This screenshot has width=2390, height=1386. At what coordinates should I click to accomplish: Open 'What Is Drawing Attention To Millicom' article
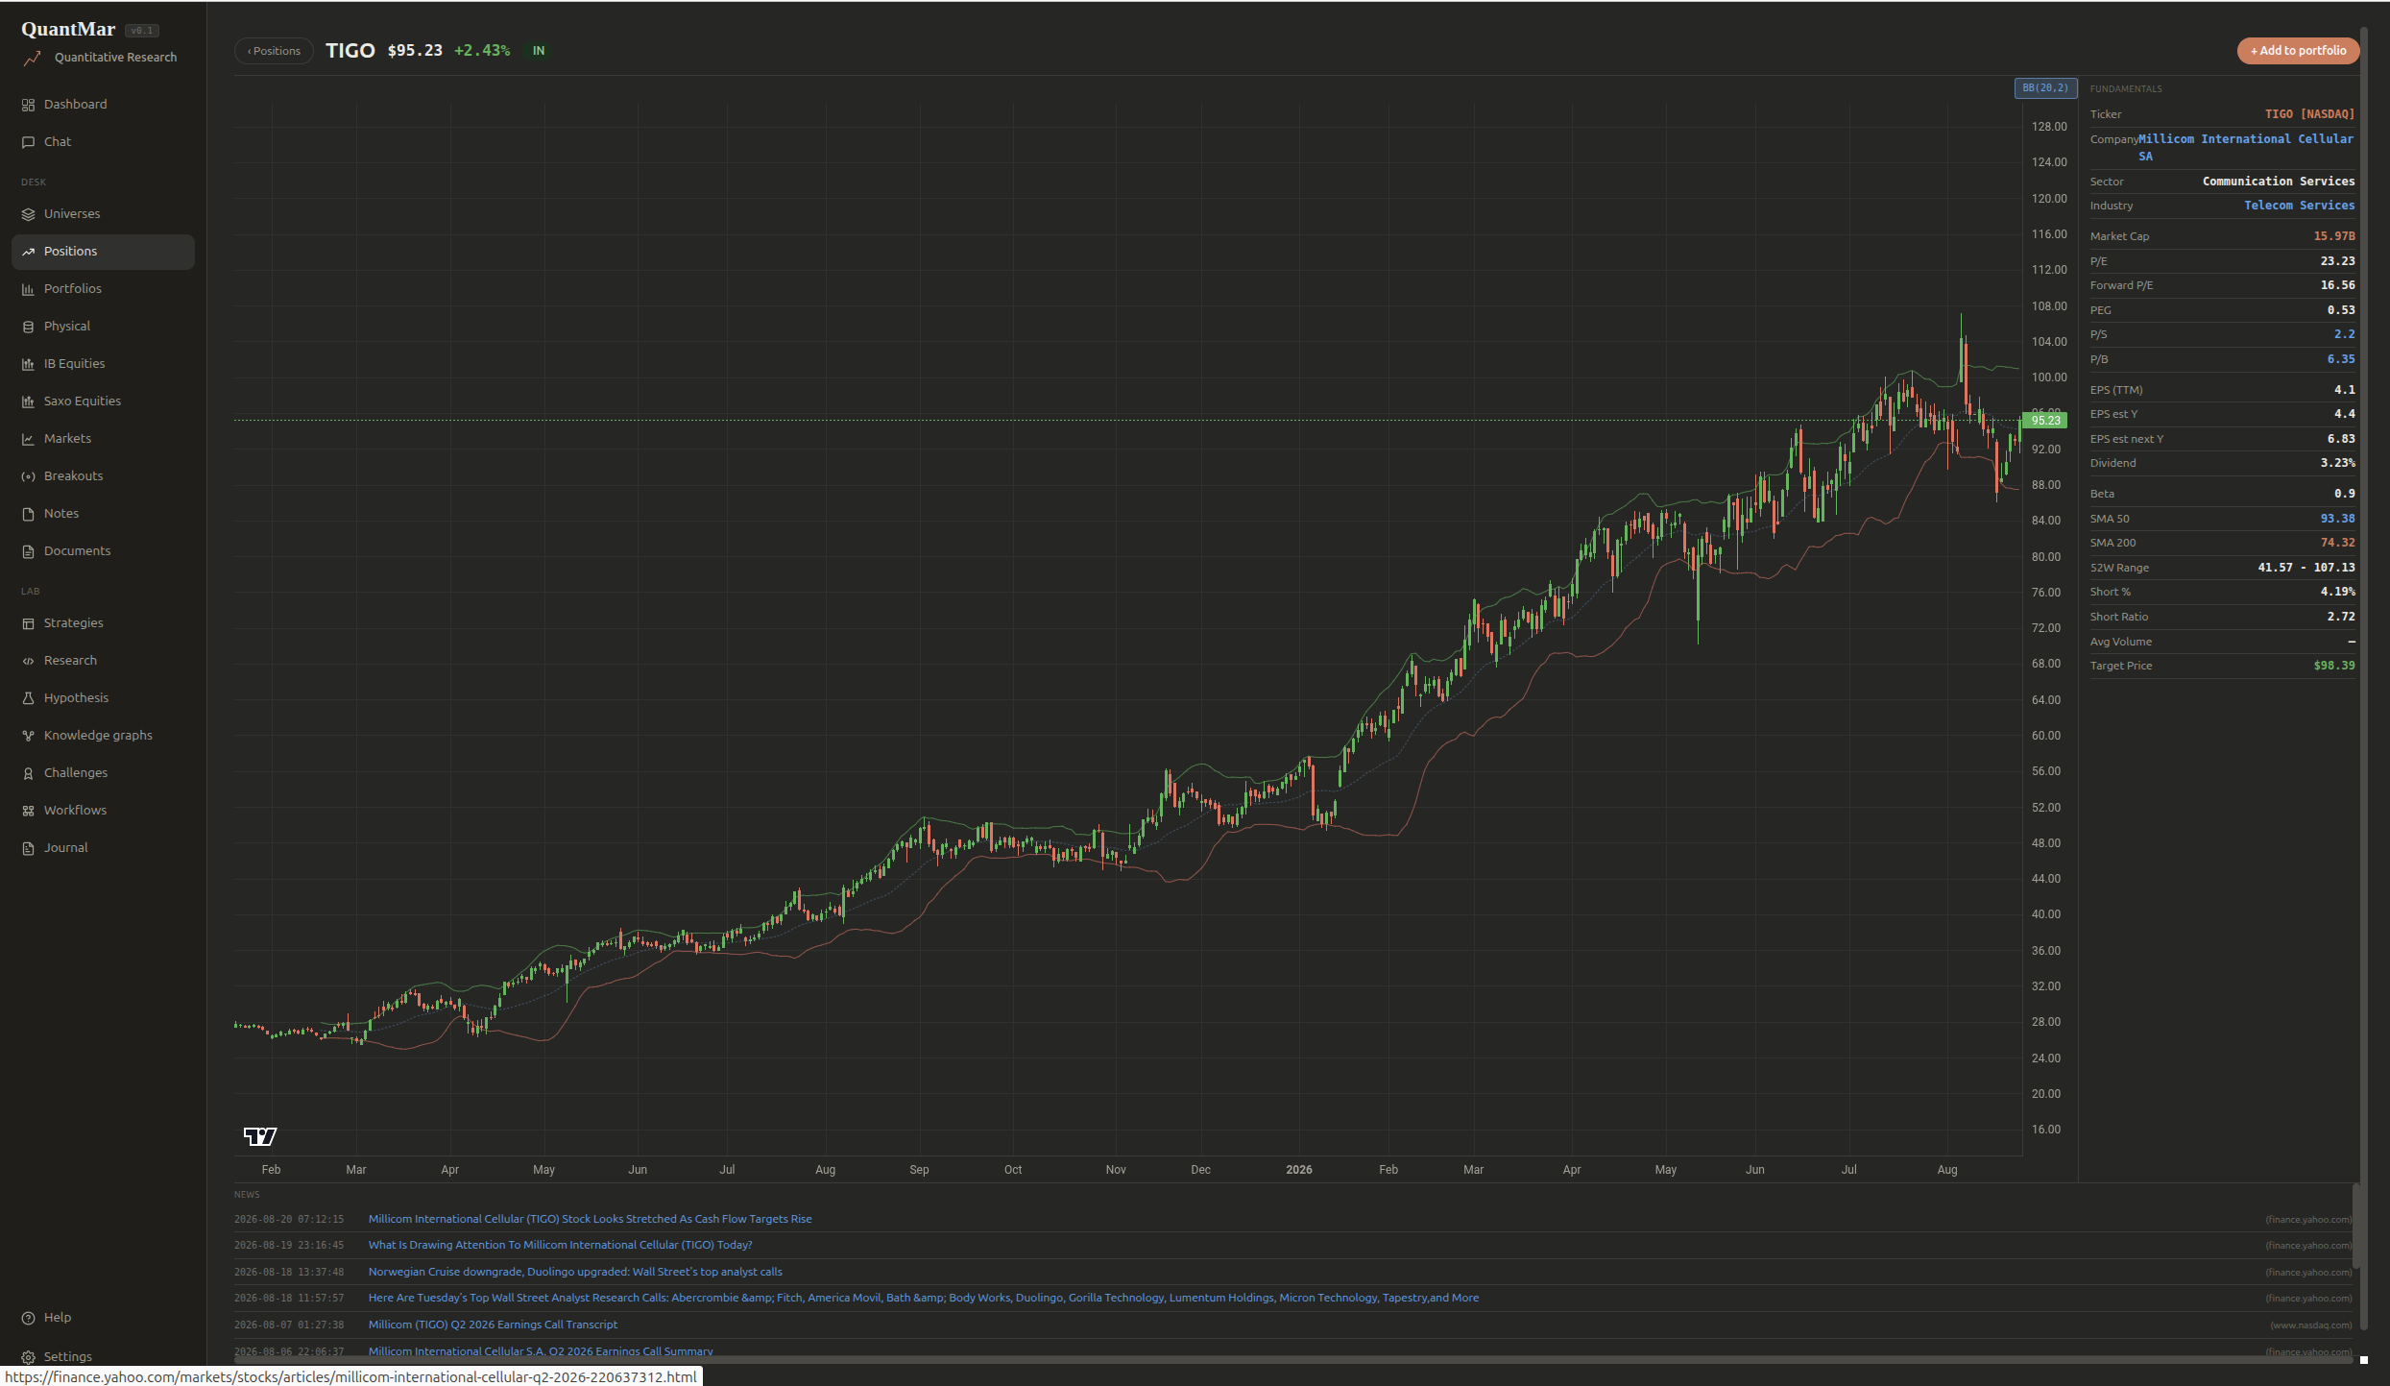pos(560,1245)
